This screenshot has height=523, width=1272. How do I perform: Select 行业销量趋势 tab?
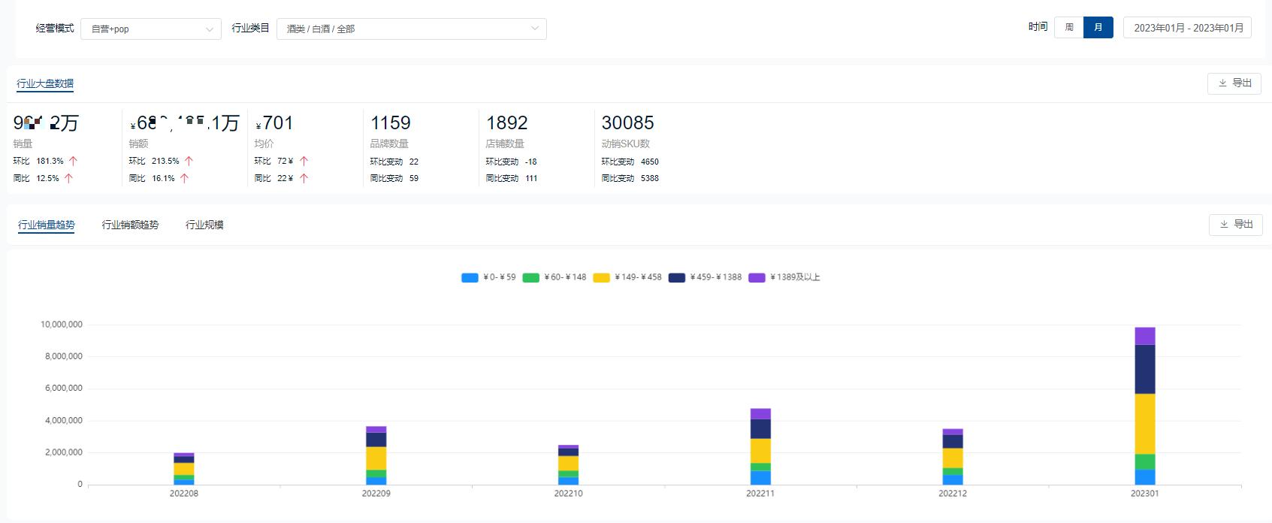pos(47,225)
